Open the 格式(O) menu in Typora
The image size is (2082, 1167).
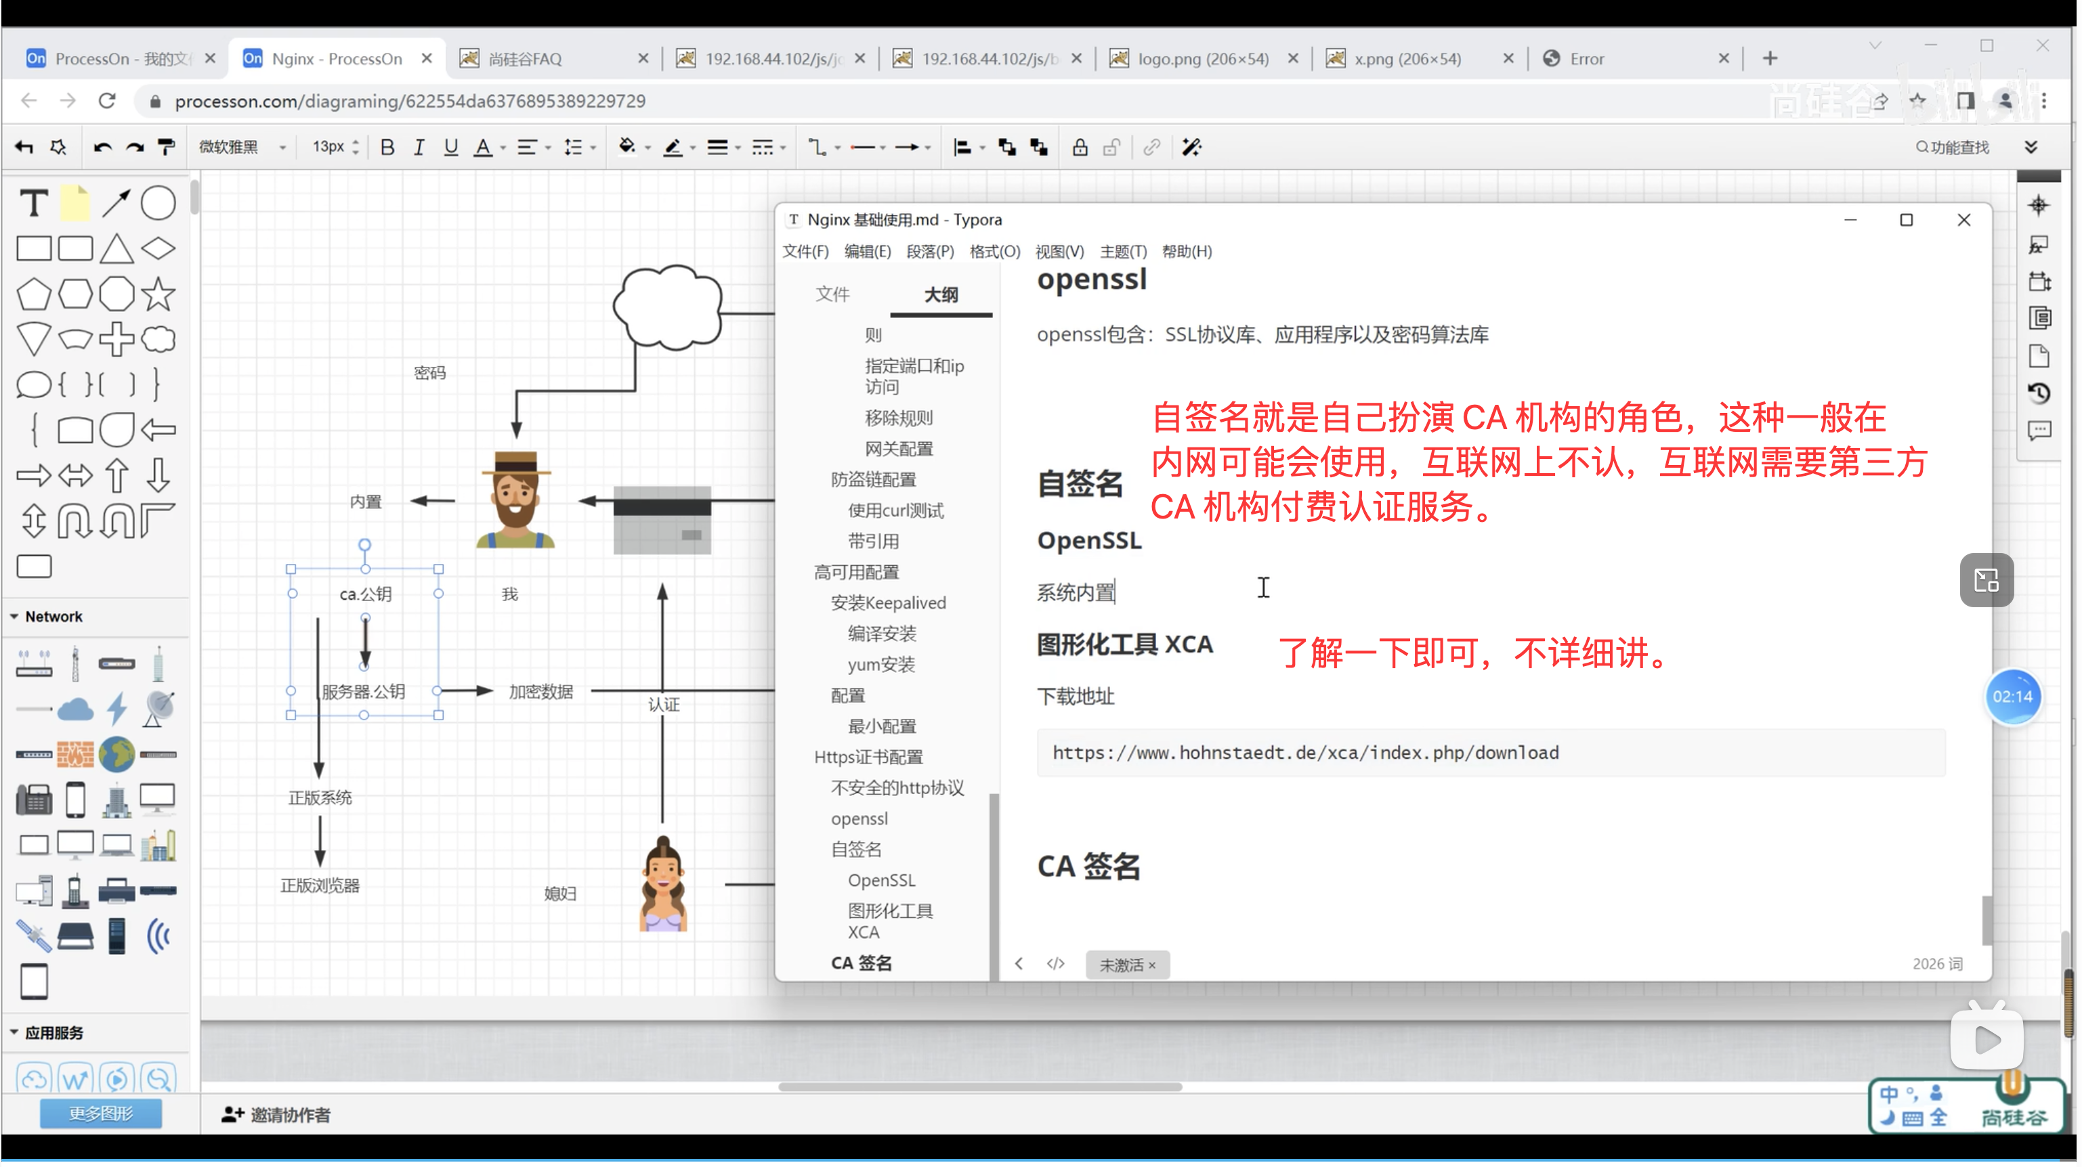pyautogui.click(x=994, y=251)
